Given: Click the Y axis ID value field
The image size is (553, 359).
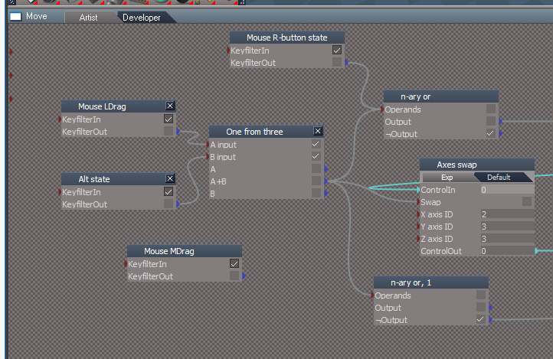Looking at the screenshot, I should coord(507,227).
